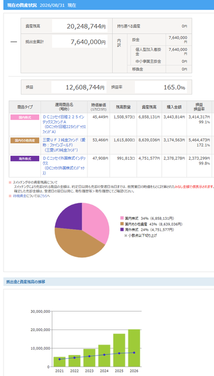Screen dimensions: 214x376
Task: Click the 残高数量 column header
Action: click(x=123, y=107)
